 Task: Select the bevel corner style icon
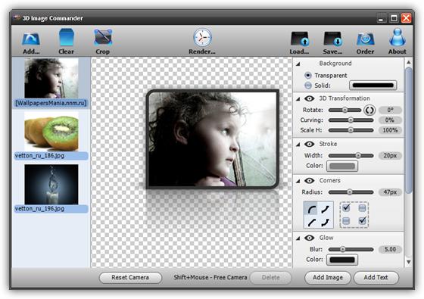pos(311,223)
